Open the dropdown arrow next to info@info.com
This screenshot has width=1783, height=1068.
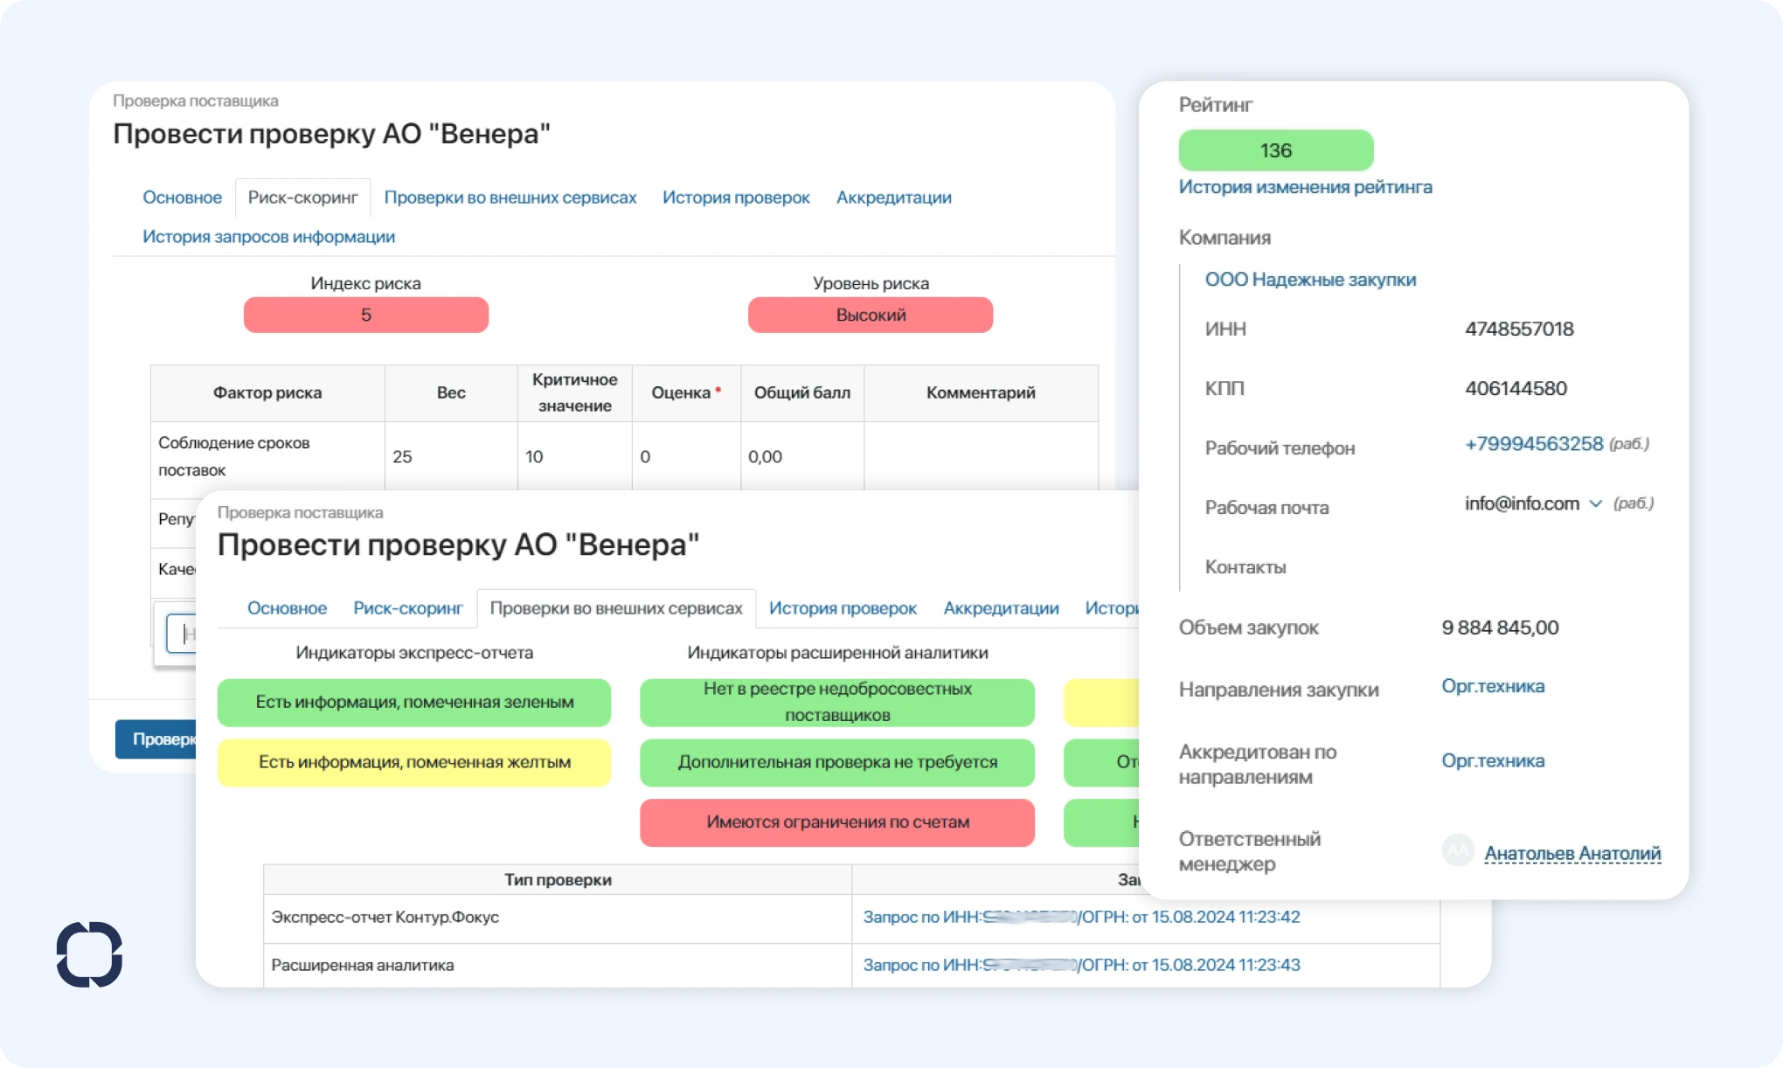coord(1597,503)
